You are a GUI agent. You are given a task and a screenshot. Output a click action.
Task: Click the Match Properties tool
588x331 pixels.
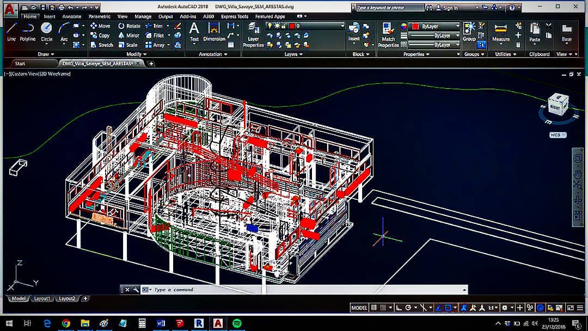coord(388,35)
